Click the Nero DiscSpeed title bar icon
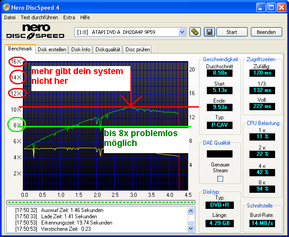This screenshot has width=289, height=237. [6, 7]
